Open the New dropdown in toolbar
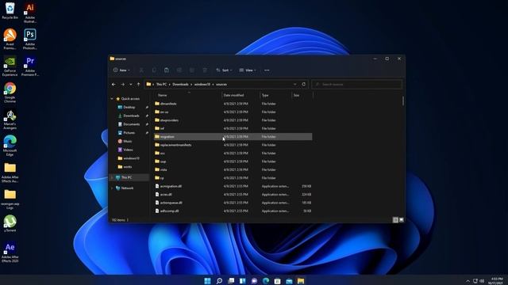The height and width of the screenshot is (285, 508). [x=121, y=70]
